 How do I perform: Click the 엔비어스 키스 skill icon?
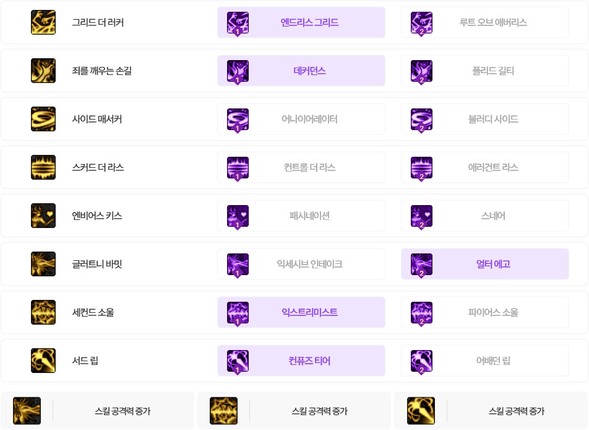pos(43,216)
